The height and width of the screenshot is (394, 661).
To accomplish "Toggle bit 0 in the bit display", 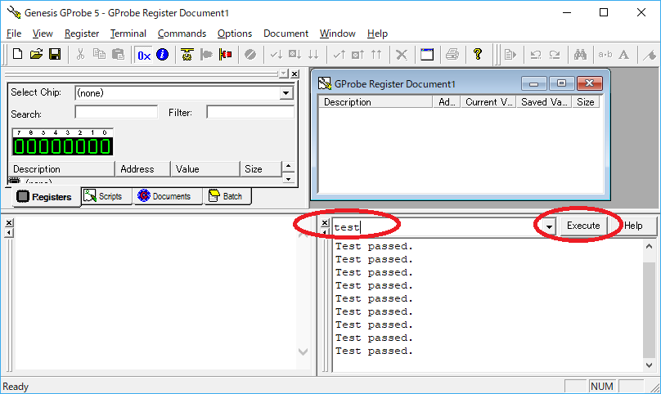I will (x=105, y=146).
